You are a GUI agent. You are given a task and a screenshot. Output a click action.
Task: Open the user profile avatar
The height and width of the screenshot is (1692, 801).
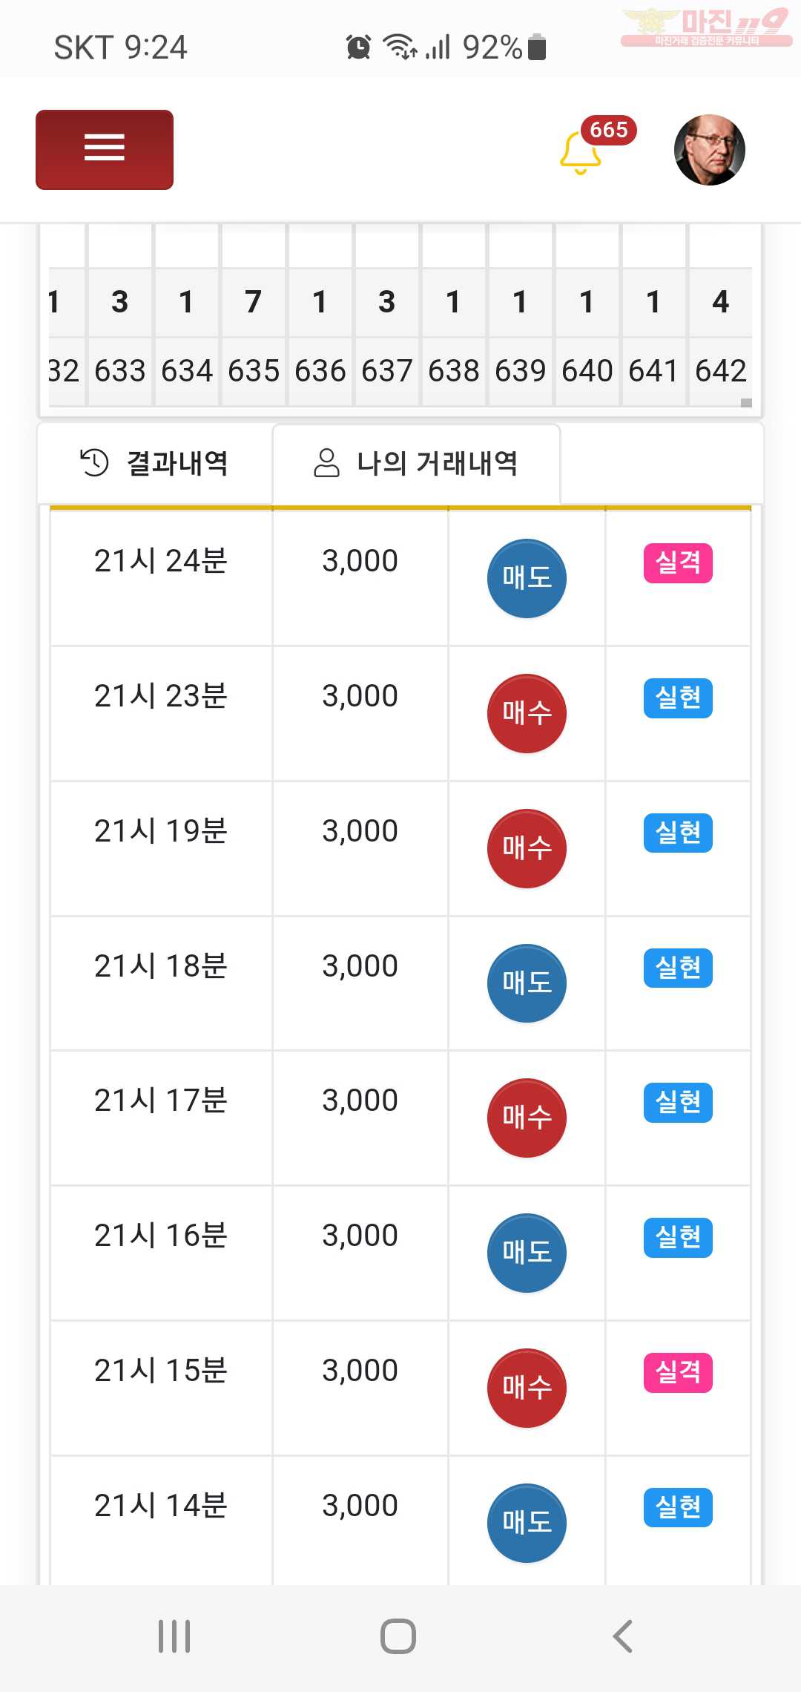pyautogui.click(x=710, y=150)
